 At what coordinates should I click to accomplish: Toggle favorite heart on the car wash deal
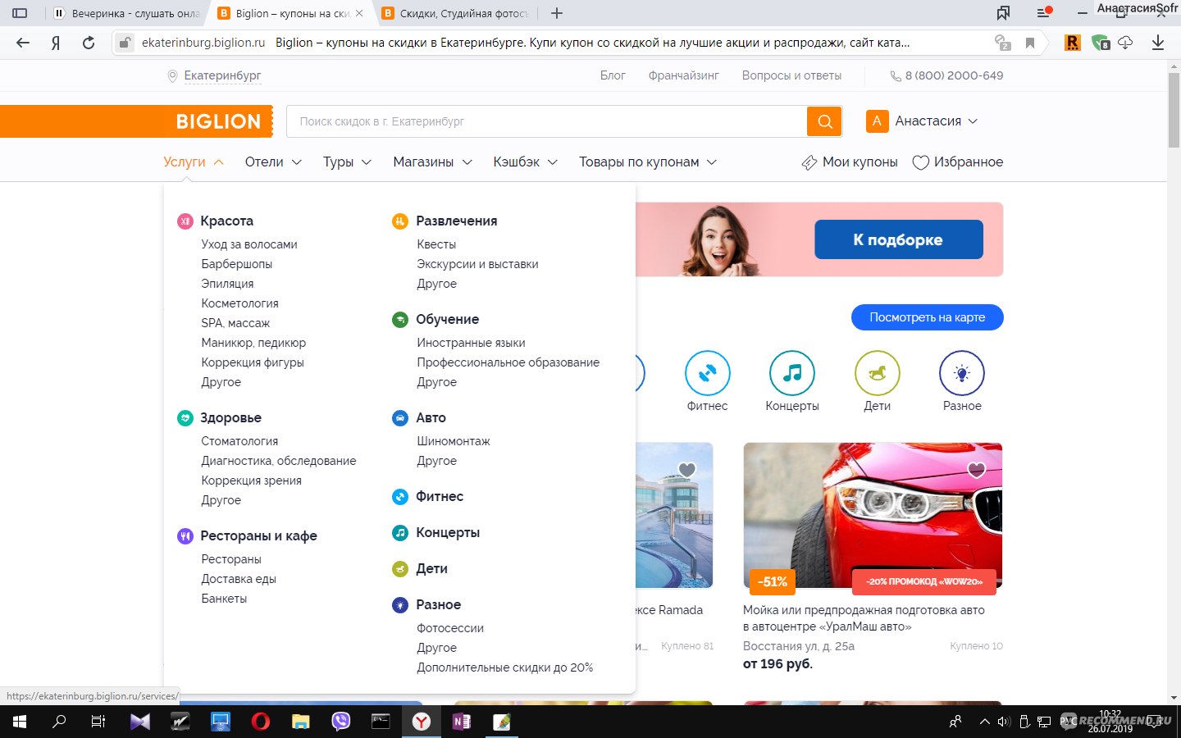[976, 470]
